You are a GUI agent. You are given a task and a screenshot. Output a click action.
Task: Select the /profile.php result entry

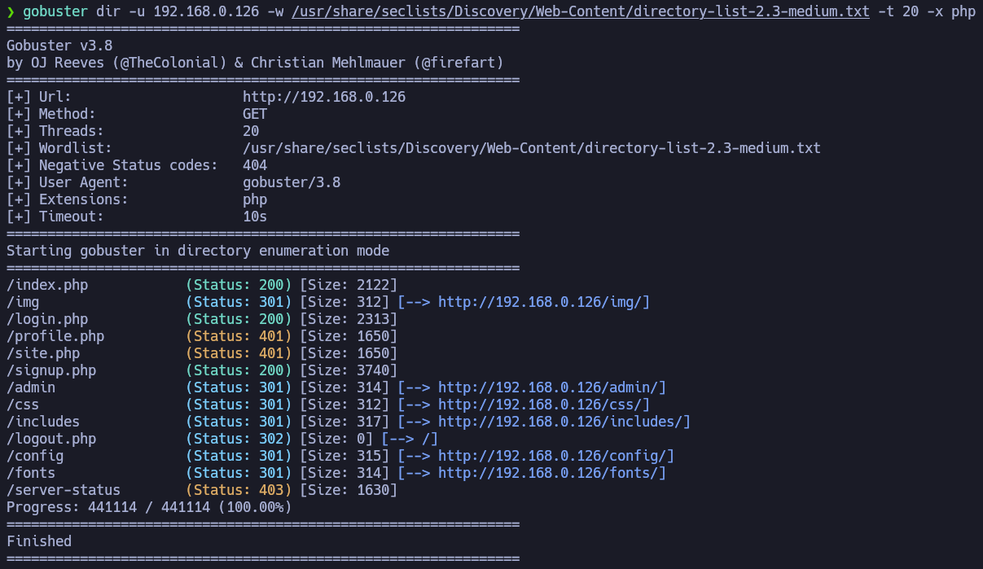(55, 336)
